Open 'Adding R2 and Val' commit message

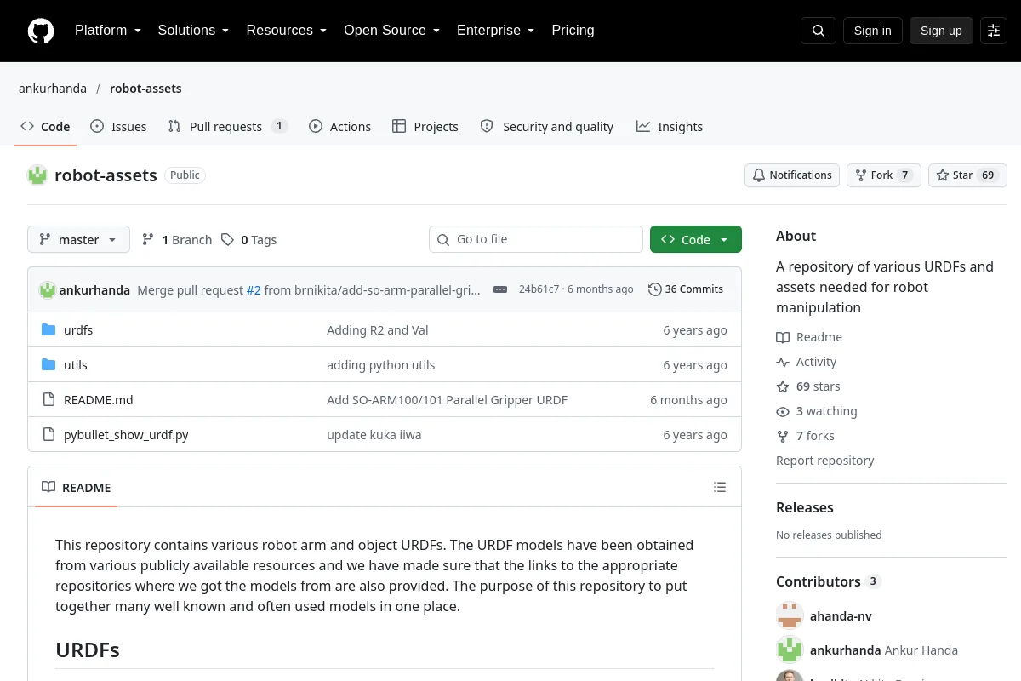click(x=378, y=330)
